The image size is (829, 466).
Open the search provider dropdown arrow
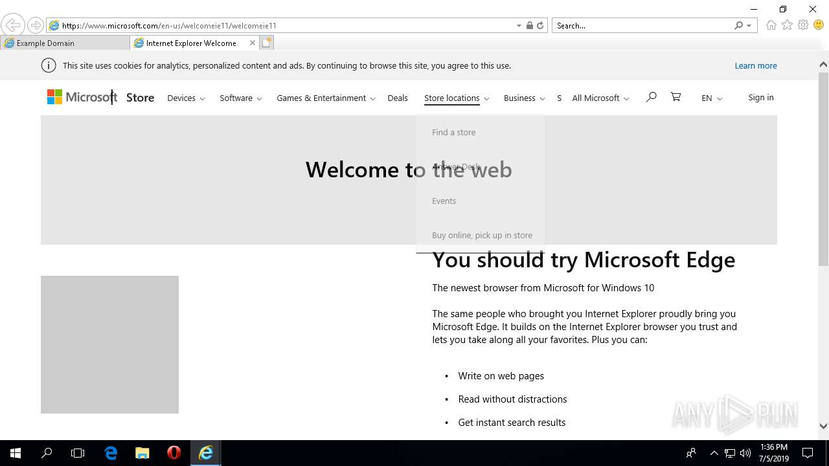click(x=749, y=26)
